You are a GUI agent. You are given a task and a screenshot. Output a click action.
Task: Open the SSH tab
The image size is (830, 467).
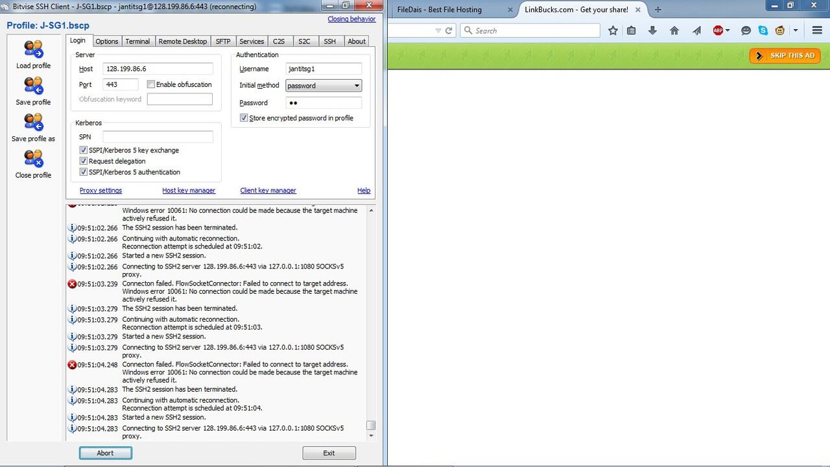point(330,41)
